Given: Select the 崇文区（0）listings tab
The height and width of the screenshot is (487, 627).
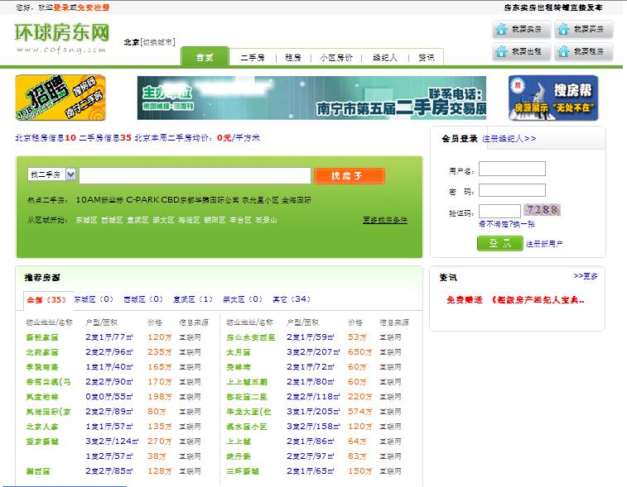Looking at the screenshot, I should 243,299.
